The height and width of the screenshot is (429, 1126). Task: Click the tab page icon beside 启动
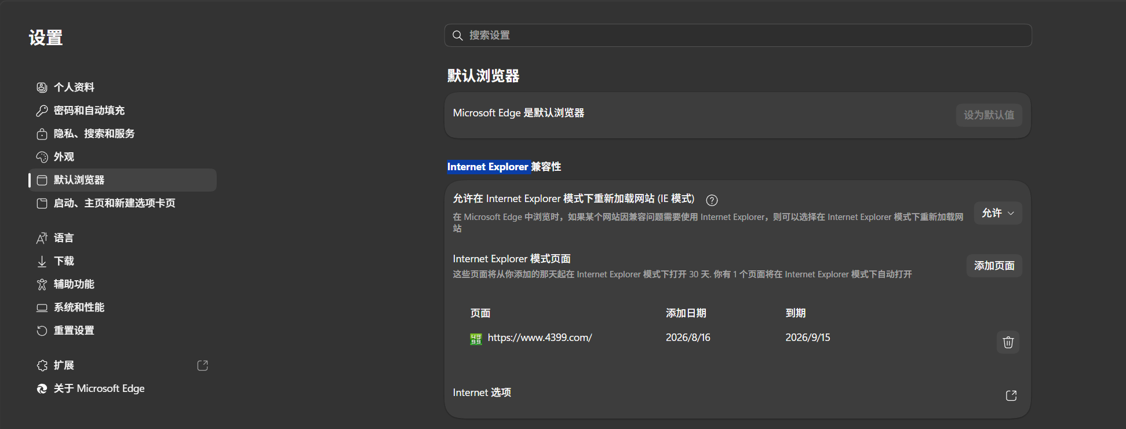(42, 203)
